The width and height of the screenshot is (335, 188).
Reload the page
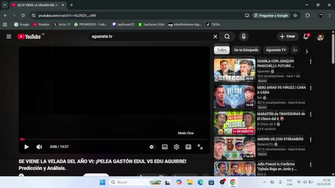23,15
